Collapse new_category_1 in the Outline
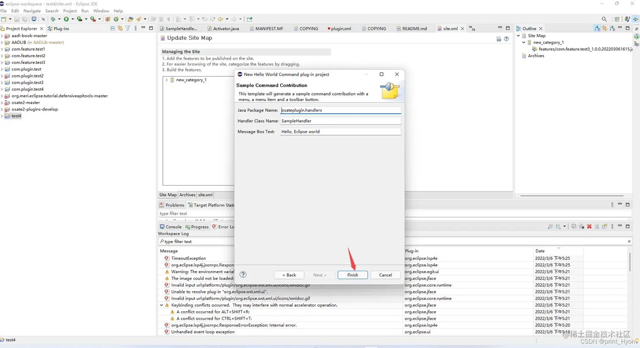 pyautogui.click(x=524, y=43)
